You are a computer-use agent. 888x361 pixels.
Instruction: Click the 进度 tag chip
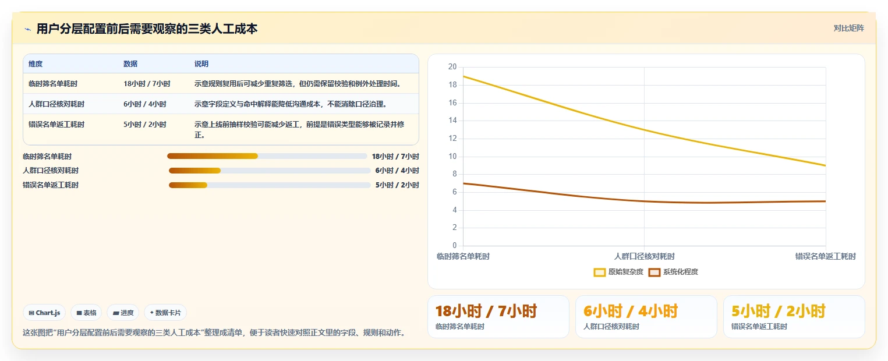[x=123, y=313]
